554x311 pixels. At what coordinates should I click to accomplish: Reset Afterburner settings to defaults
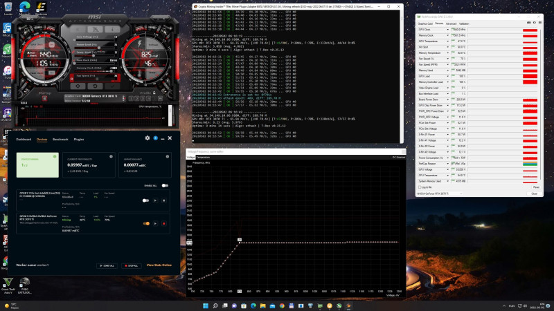95,86
